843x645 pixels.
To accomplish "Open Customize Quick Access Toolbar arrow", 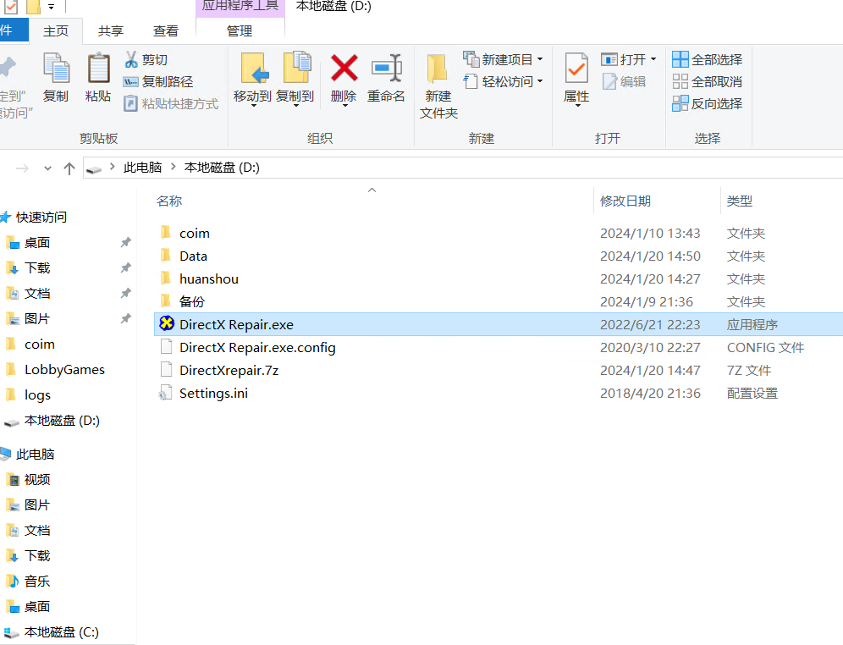I will coord(51,7).
